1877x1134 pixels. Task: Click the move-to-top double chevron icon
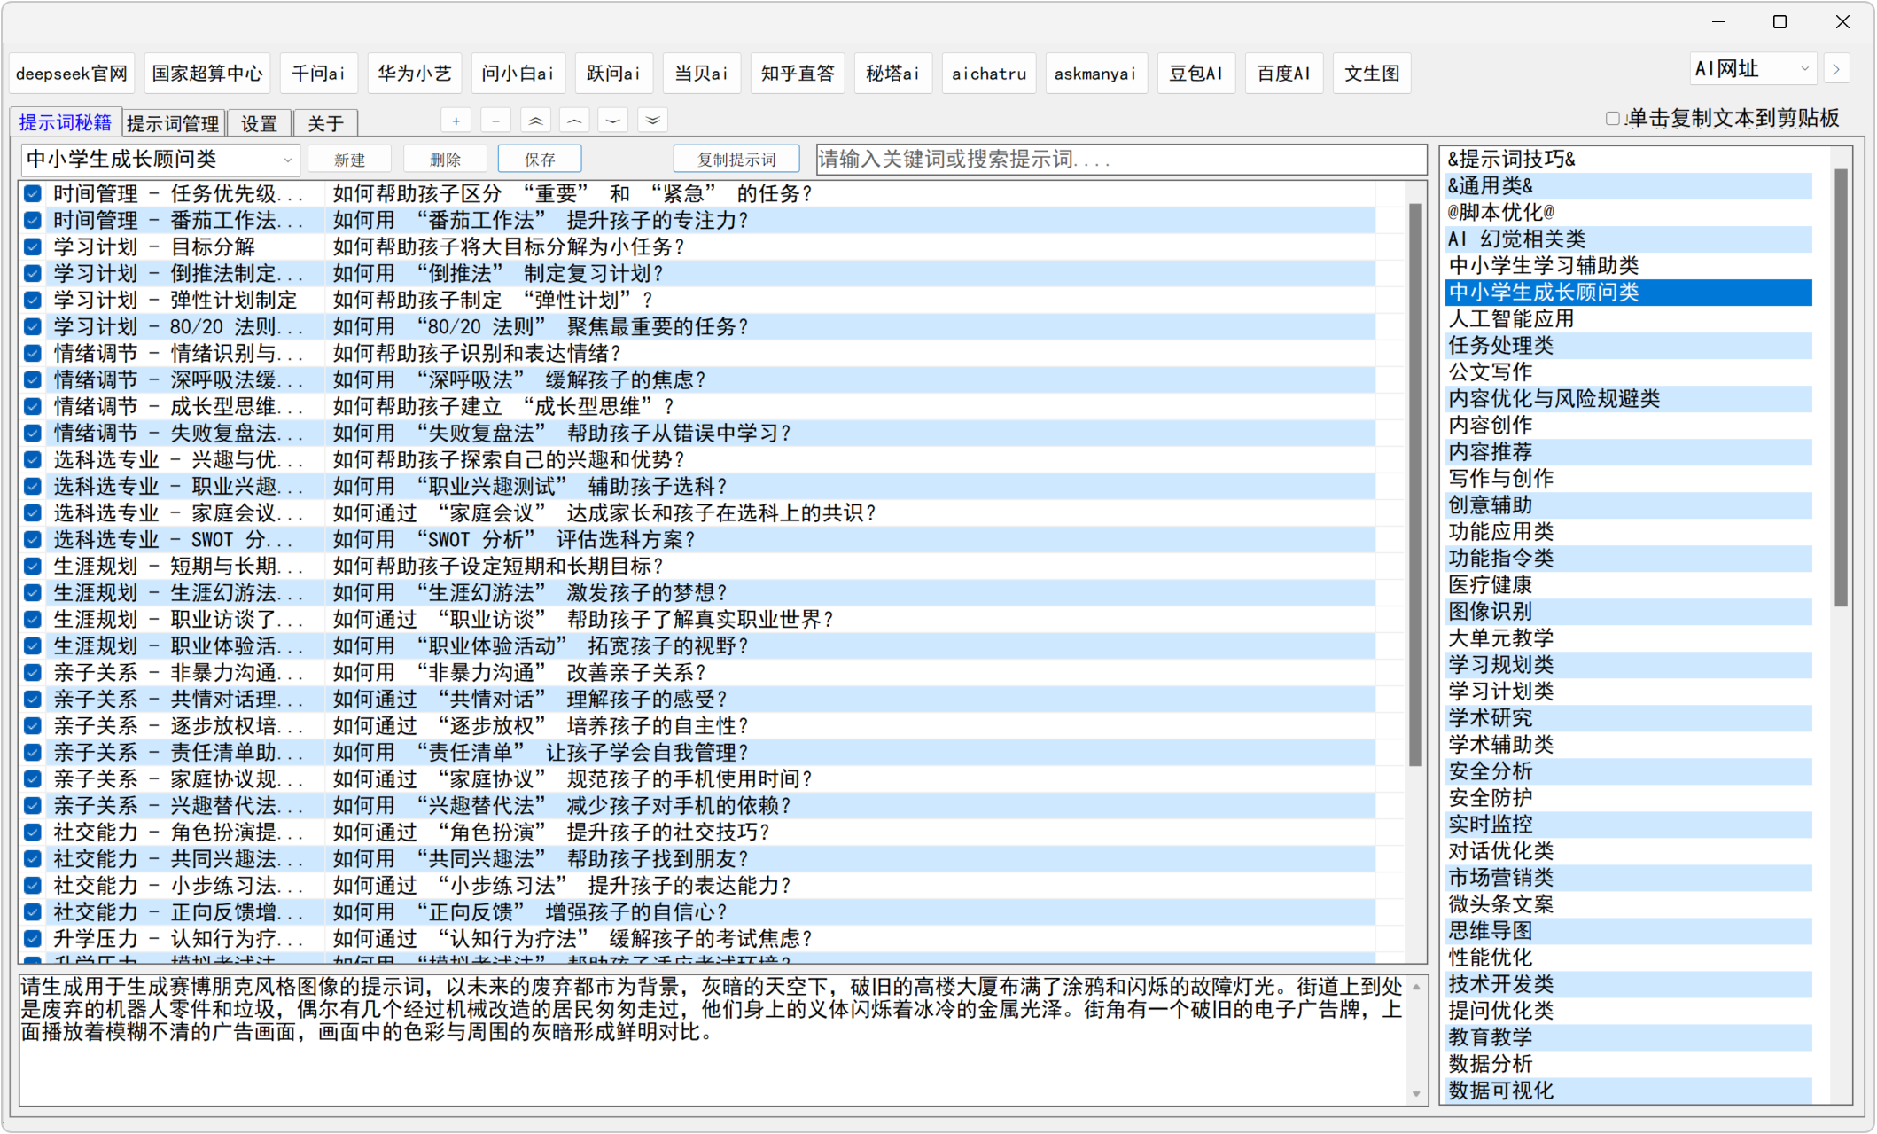pos(535,121)
